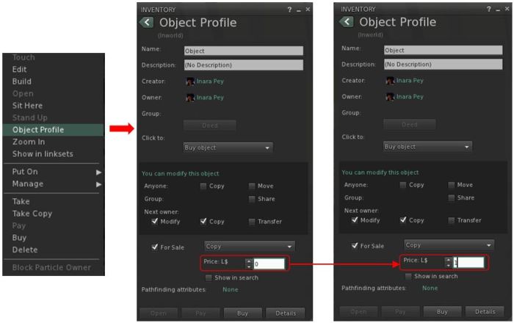Click Inara Pey's Creator avatar icon in the right panel
The image size is (514, 323).
click(x=390, y=81)
